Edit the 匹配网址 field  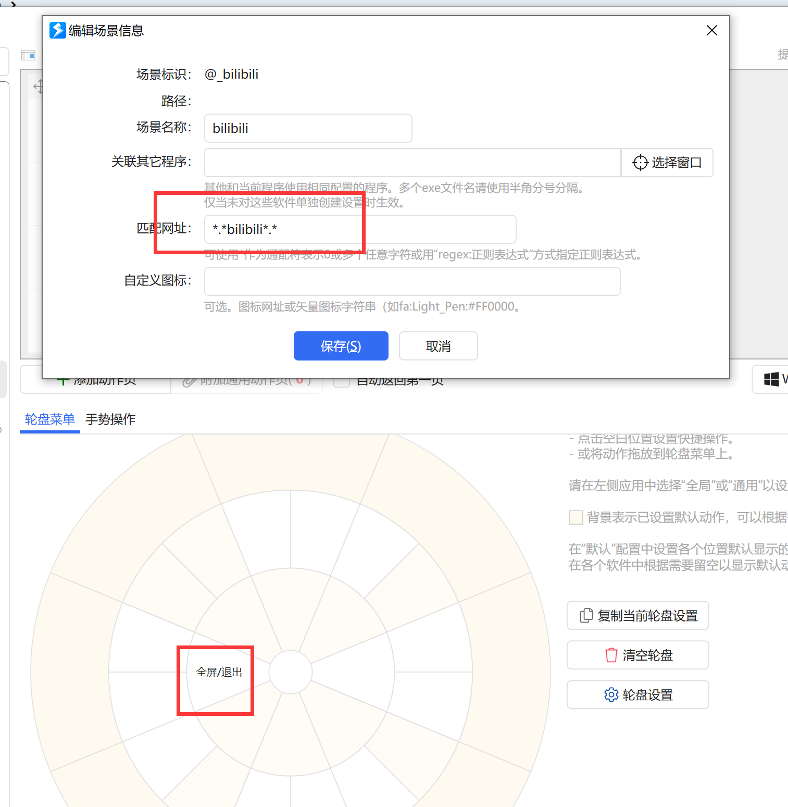pos(360,229)
